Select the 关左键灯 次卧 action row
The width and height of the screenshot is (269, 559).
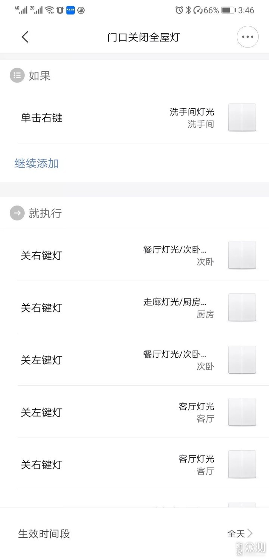(41, 360)
